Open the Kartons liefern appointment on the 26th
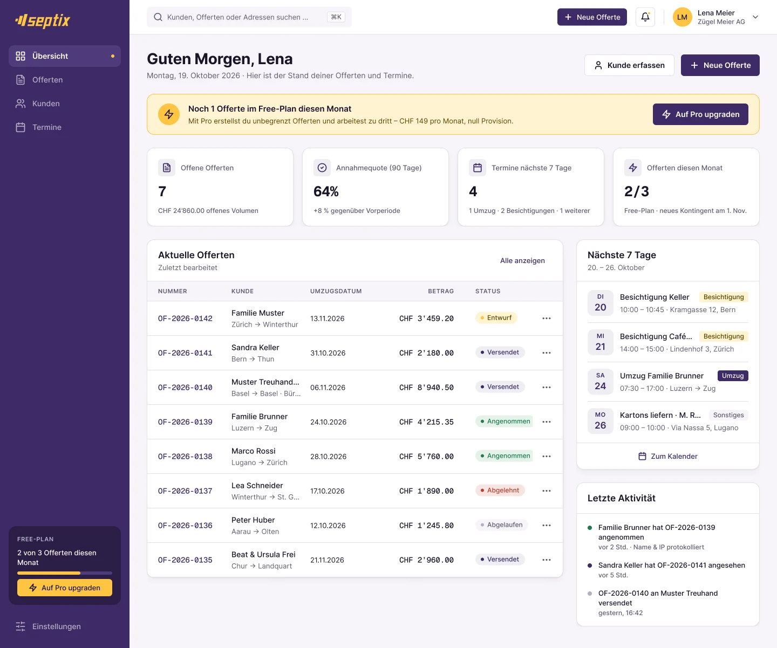This screenshot has width=777, height=648. click(x=668, y=421)
